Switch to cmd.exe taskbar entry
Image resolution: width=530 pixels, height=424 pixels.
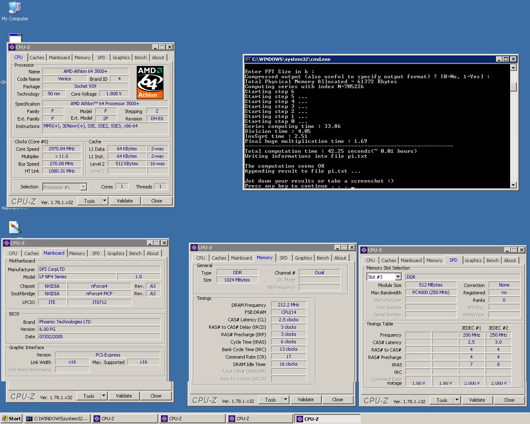tap(57, 419)
